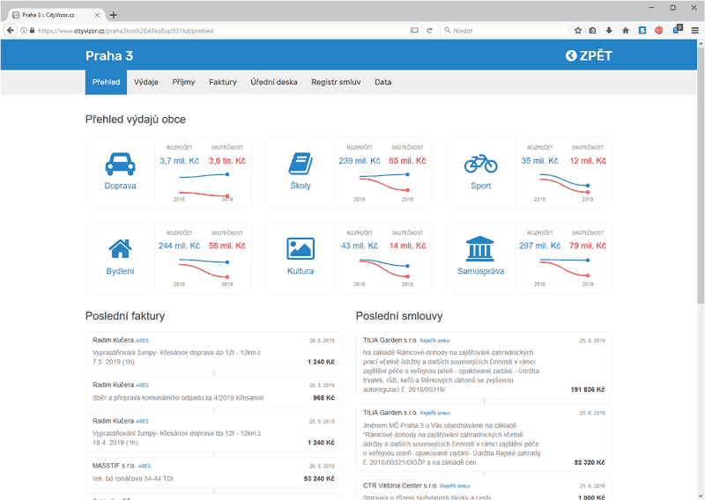Switch to the Výdaje tab
705x500 pixels.
point(146,82)
